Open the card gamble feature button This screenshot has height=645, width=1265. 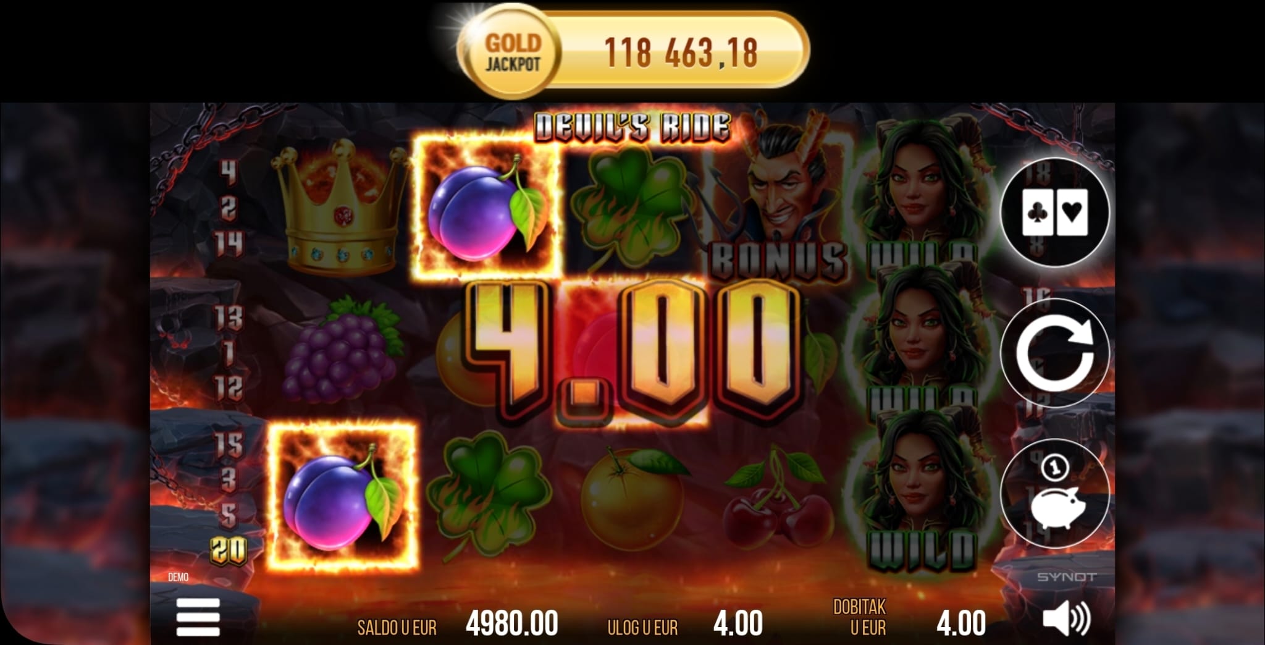pos(1054,211)
